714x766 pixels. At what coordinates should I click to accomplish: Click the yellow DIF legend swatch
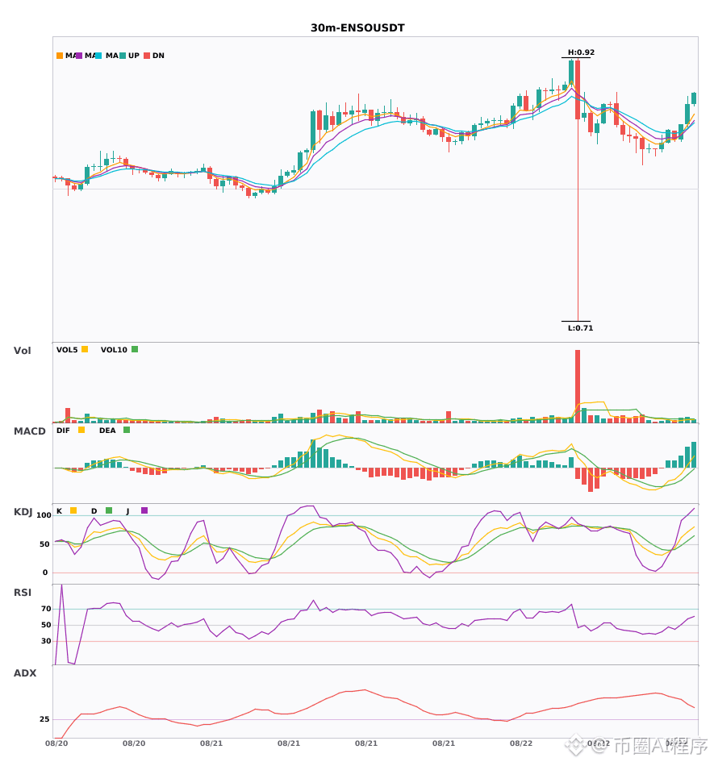[x=81, y=430]
